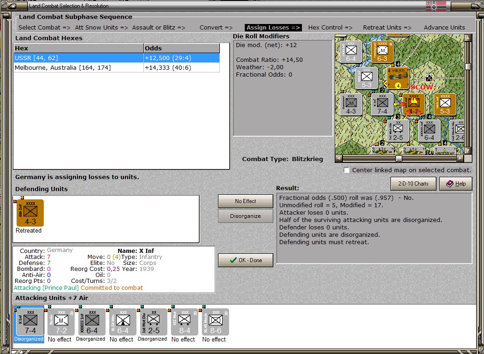The height and width of the screenshot is (354, 484).
Task: Click the Combat Type: Blitzkrieg label
Action: pos(283,159)
